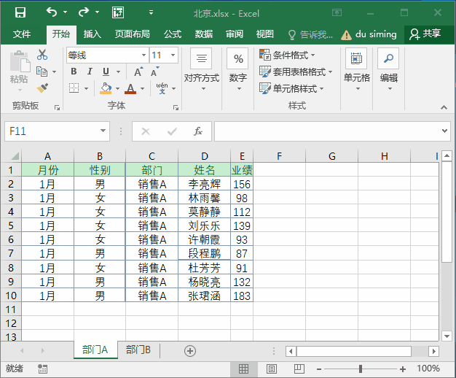This screenshot has height=378, width=456.
Task: Customize the Quick Access Toolbar dropdown
Action: tap(151, 12)
